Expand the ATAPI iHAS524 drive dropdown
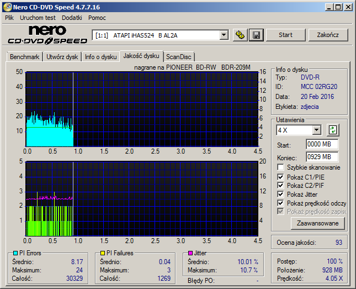The height and width of the screenshot is (289, 356). [224, 35]
